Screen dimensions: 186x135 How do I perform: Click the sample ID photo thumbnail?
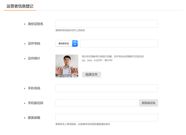67,66
